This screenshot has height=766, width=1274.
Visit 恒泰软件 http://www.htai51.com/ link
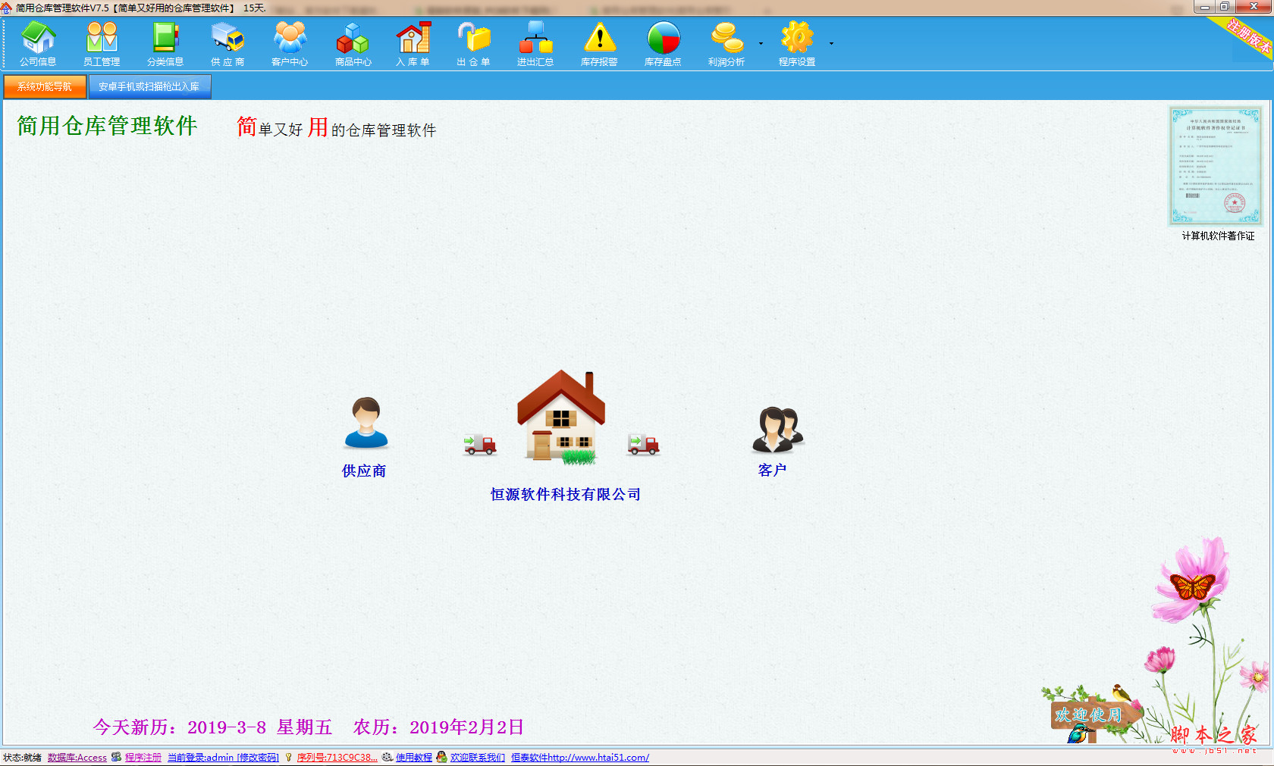580,757
